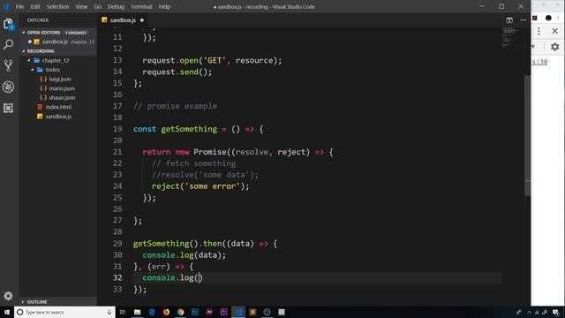Click the Windows taskbar search box
565x318 pixels.
(64, 312)
